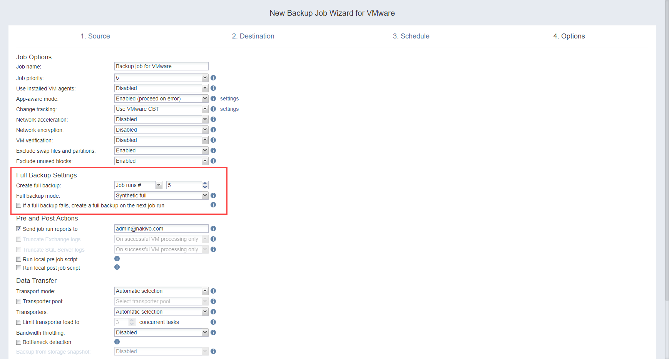669x359 pixels.
Task: Click info icon for concurrent tasks limit
Action: click(213, 322)
